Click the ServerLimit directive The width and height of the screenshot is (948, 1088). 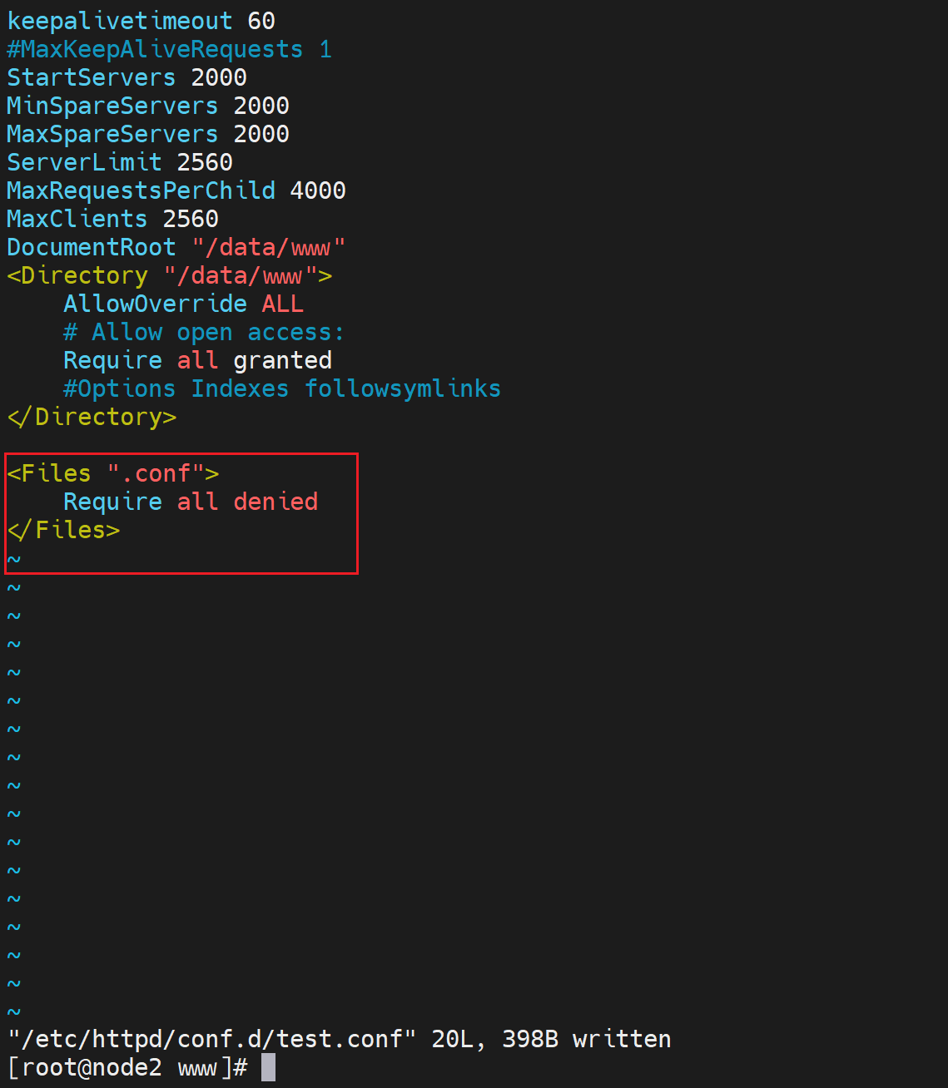[84, 162]
